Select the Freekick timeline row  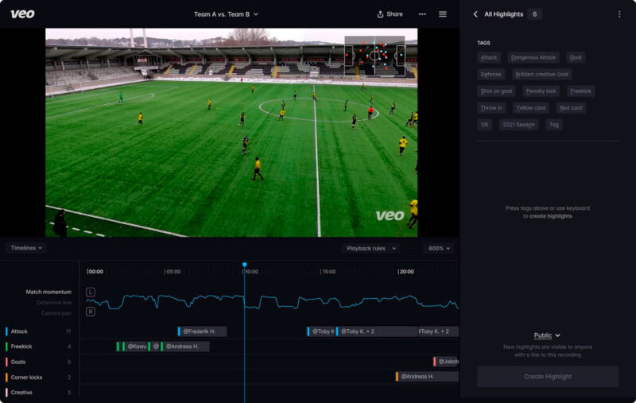(21, 347)
